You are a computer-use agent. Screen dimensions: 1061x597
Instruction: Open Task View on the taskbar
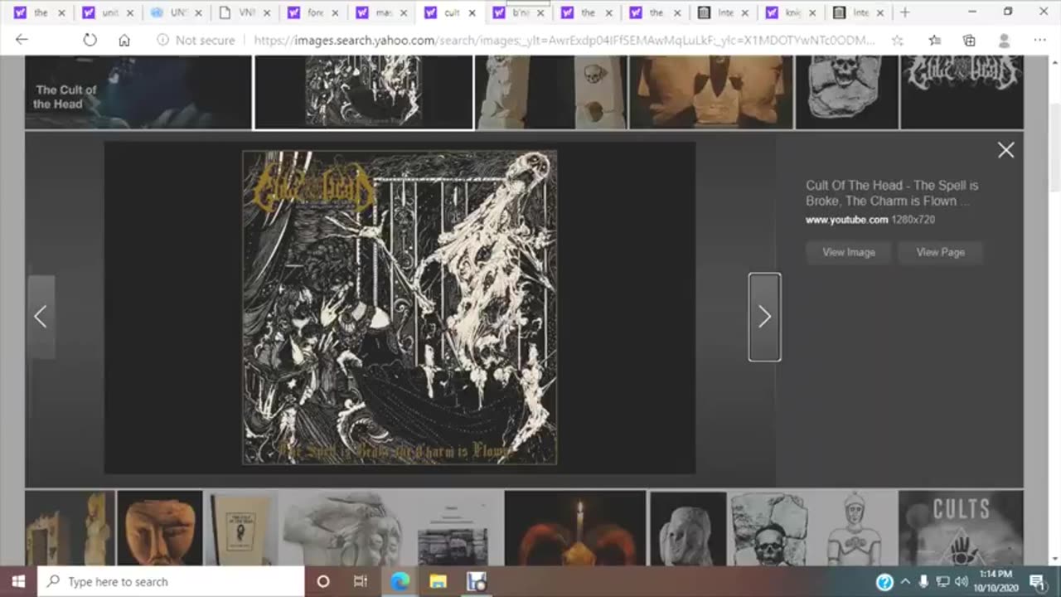coord(361,581)
